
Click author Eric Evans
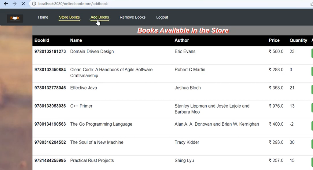(185, 51)
